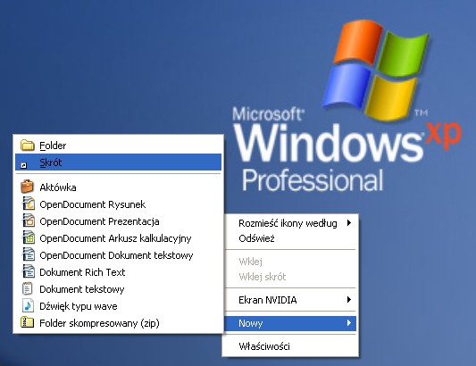Click the OpenDocument Arkusz kalkulacyjny icon
Image resolution: width=476 pixels, height=366 pixels.
tap(29, 237)
